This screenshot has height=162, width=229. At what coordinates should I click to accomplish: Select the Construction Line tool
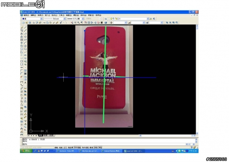coord(25,30)
